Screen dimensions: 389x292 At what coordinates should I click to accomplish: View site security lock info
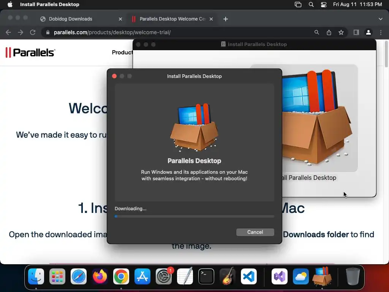point(48,32)
